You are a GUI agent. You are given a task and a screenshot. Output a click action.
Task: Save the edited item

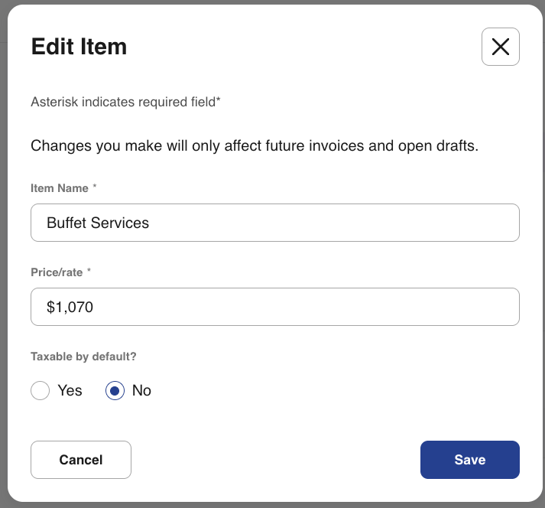tap(469, 460)
